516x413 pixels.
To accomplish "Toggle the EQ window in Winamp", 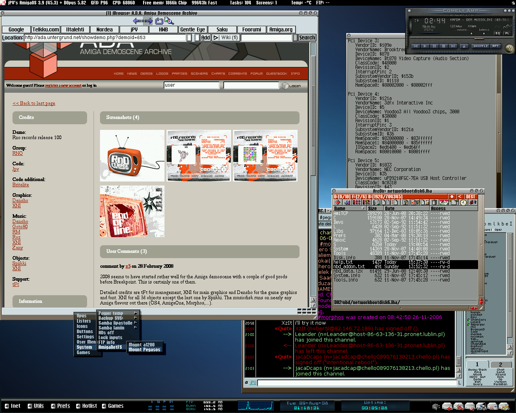I will [498, 33].
